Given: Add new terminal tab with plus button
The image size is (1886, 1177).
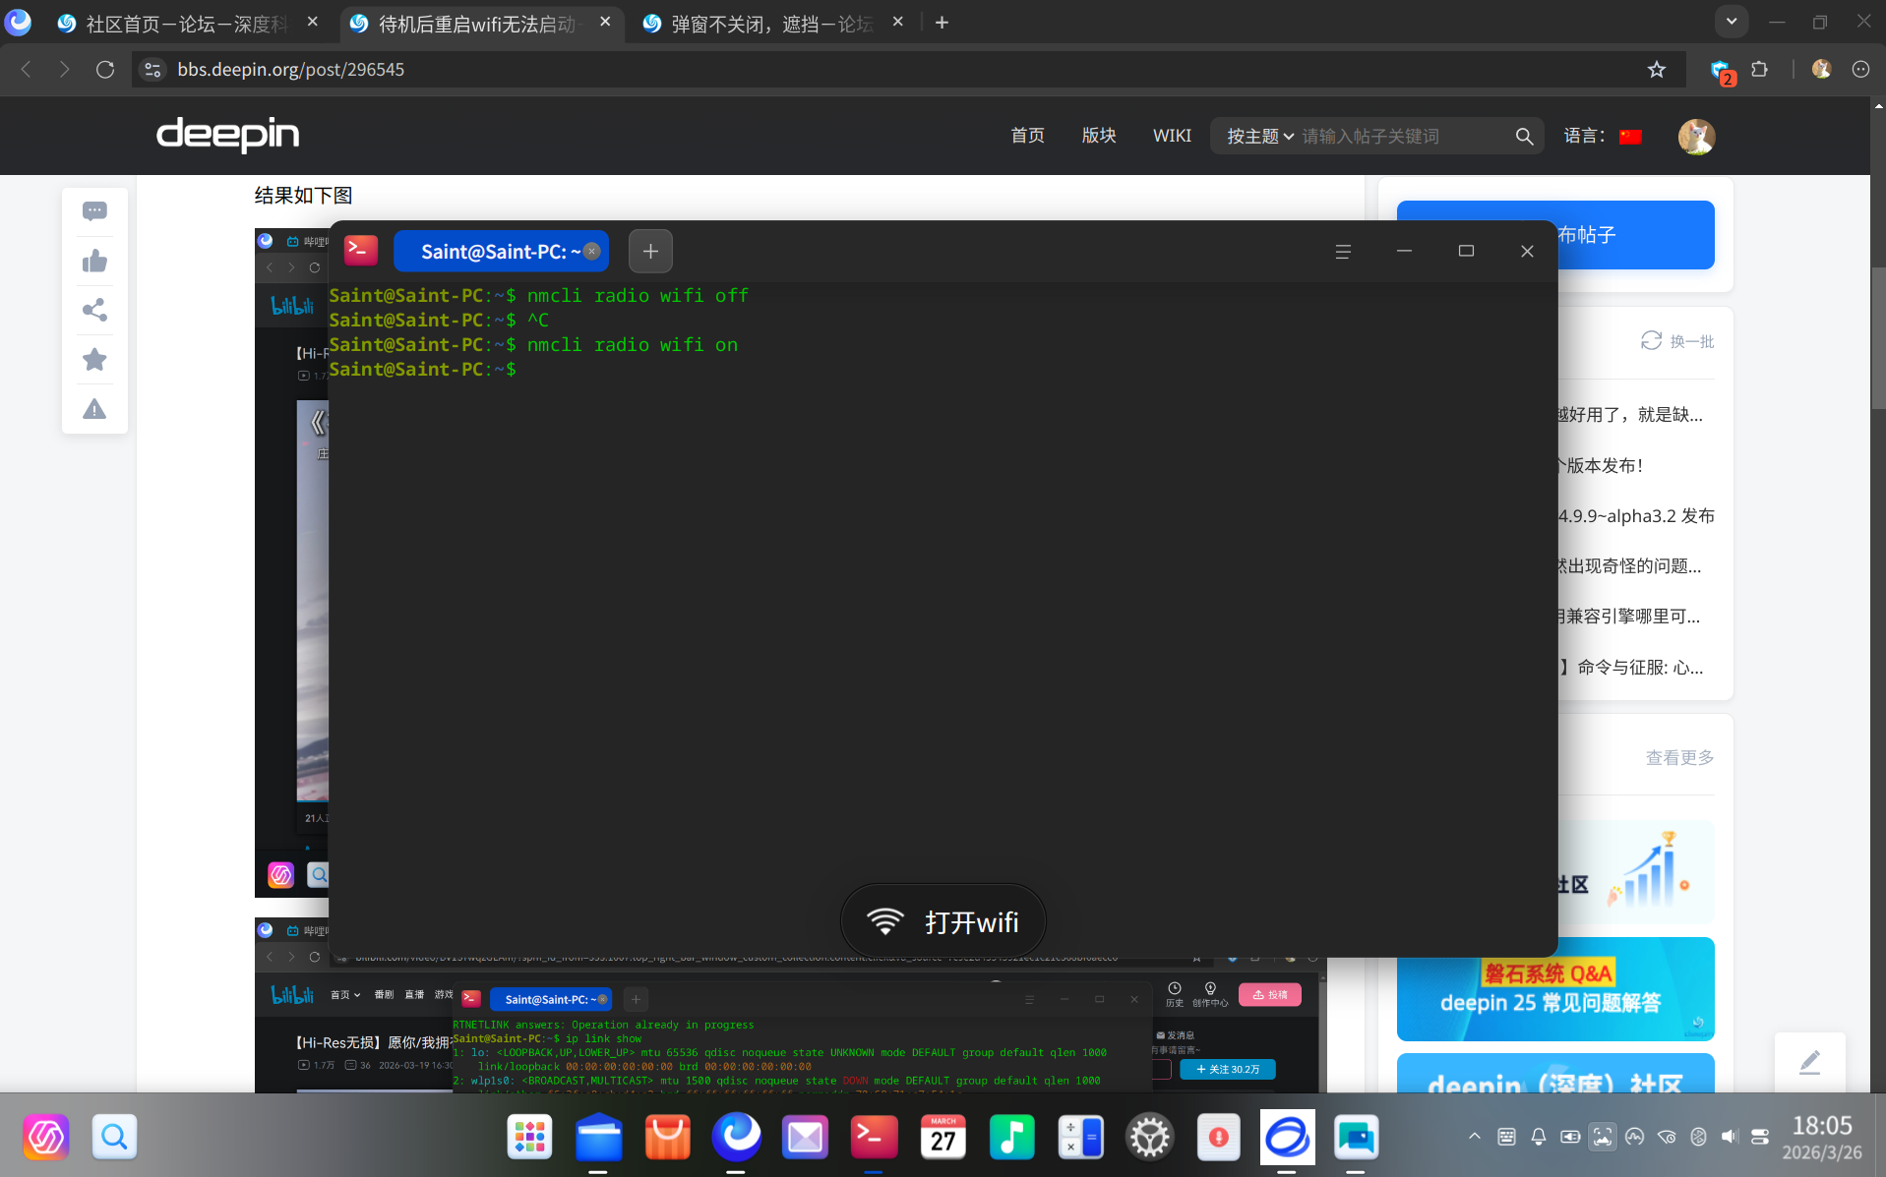Looking at the screenshot, I should click(x=650, y=251).
